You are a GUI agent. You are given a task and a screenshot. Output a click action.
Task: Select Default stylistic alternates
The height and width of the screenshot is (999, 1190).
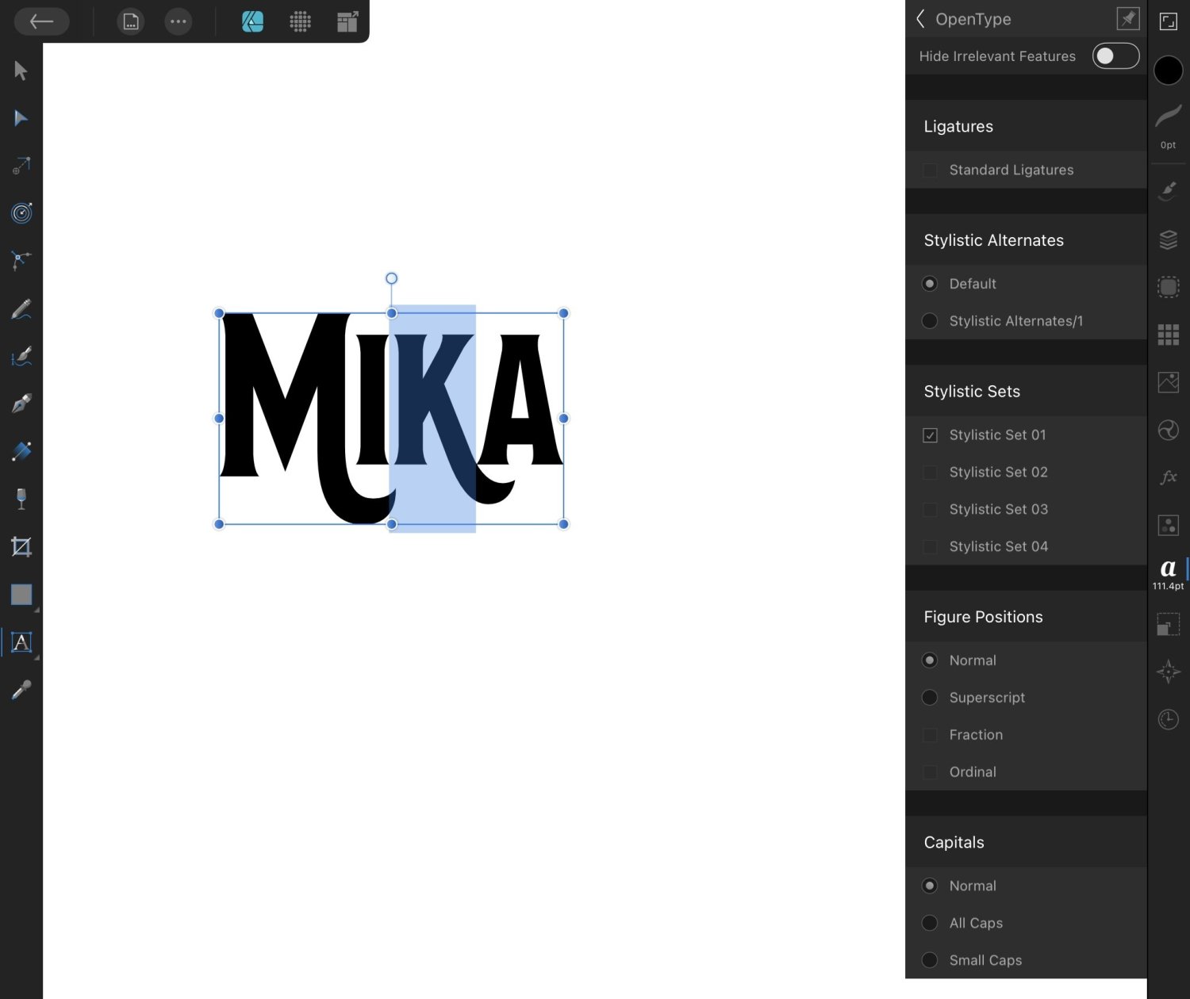(x=930, y=284)
